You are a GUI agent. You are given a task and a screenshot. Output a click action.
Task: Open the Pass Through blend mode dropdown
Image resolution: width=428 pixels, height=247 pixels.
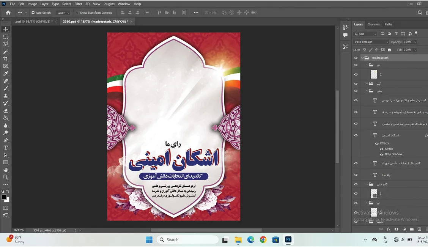click(371, 42)
